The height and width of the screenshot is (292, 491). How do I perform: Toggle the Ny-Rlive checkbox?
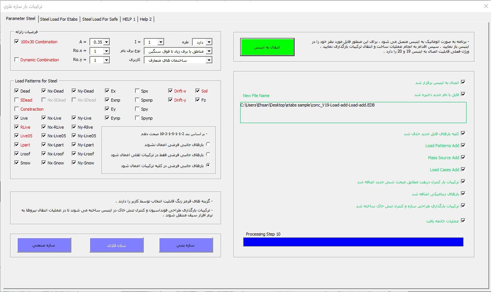tap(74, 127)
